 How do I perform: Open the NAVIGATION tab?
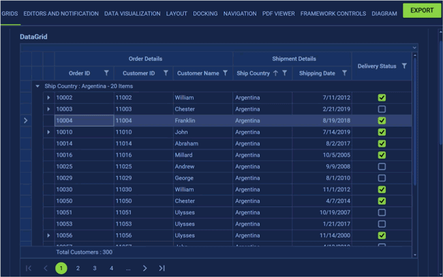point(240,14)
